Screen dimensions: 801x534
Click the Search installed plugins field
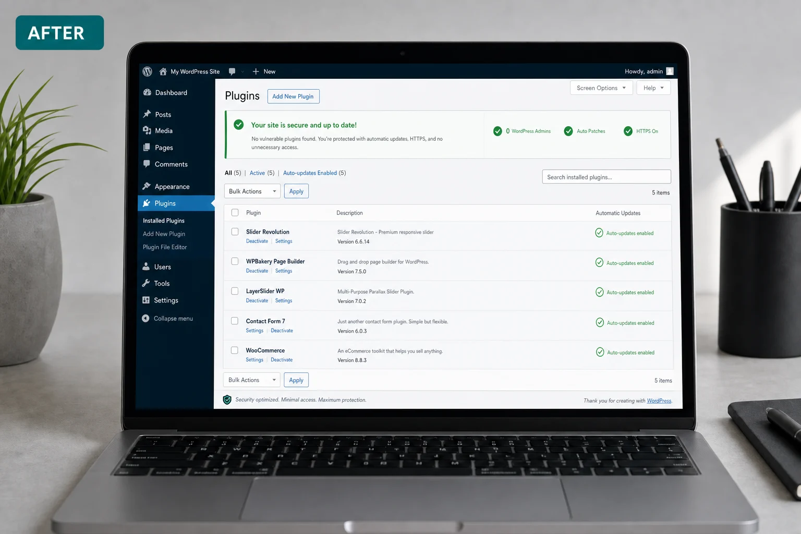click(606, 177)
